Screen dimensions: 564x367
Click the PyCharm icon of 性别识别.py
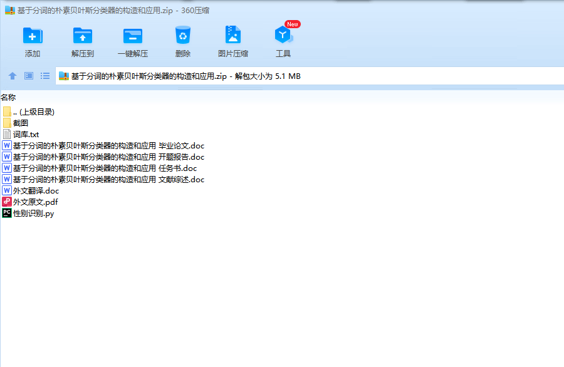[x=7, y=213]
